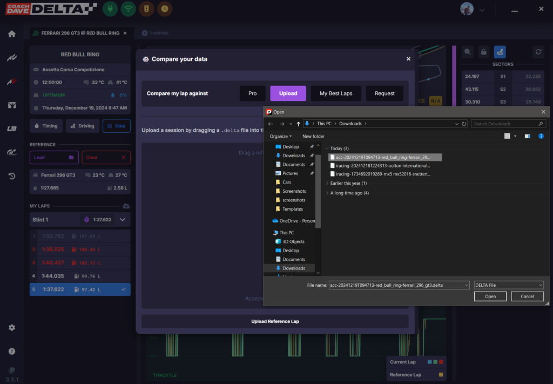
Task: Open the view options dropdown arrow
Action: (x=515, y=136)
